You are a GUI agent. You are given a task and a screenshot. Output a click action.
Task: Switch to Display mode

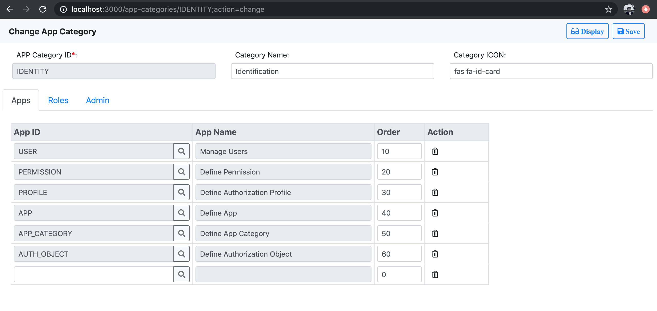(587, 31)
